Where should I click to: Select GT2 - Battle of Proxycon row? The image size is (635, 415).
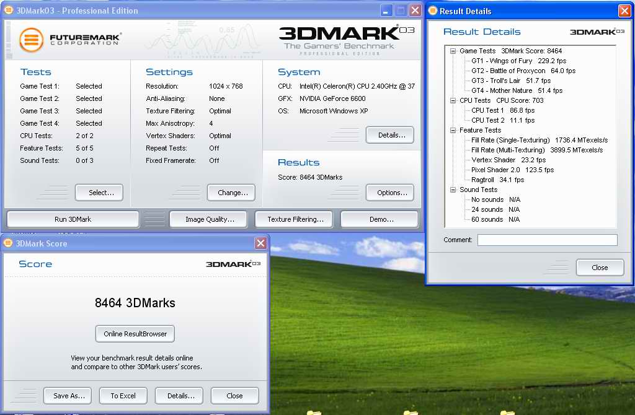point(523,71)
